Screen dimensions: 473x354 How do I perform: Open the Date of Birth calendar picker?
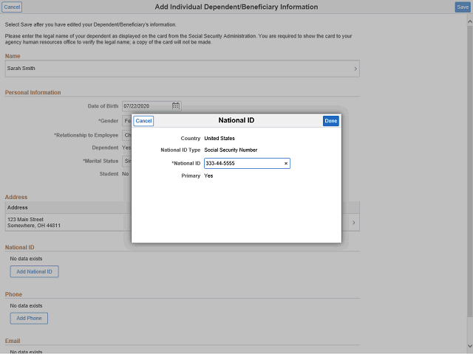pyautogui.click(x=176, y=106)
